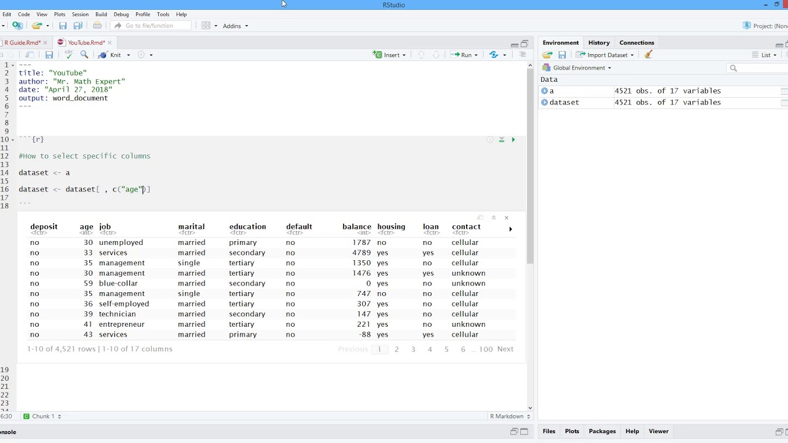Open the Profile menu
The width and height of the screenshot is (788, 443).
pyautogui.click(x=142, y=14)
